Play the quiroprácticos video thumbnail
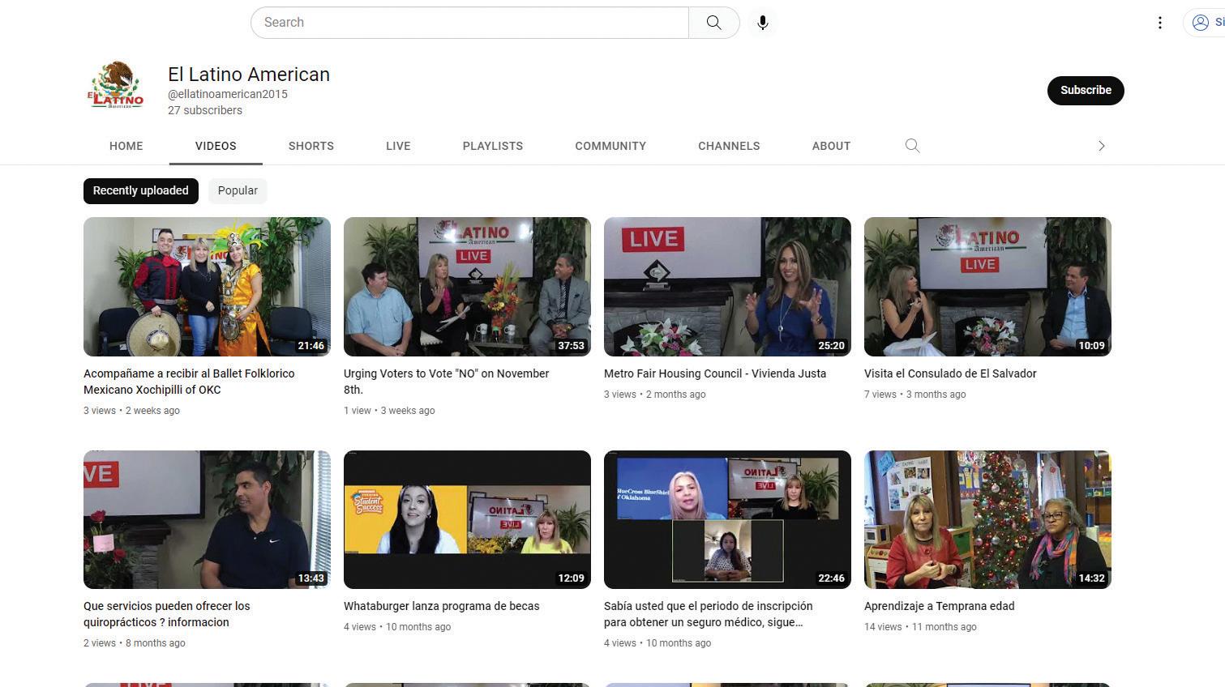Screen dimensions: 1225x687 click(x=207, y=519)
